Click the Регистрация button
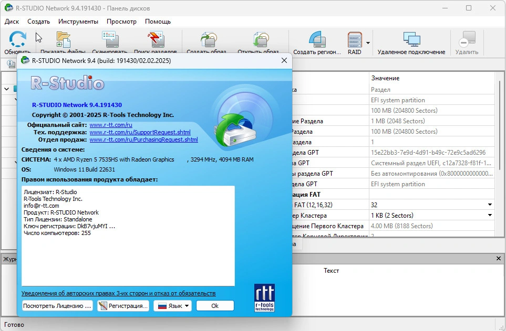The width and height of the screenshot is (506, 331). [x=123, y=305]
